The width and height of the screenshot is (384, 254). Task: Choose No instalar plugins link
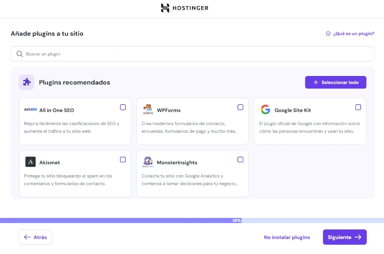(x=287, y=237)
